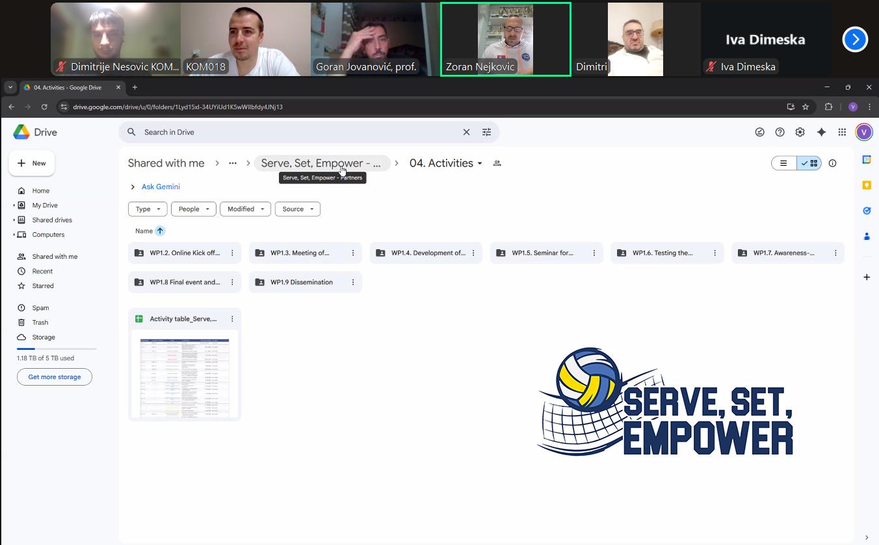The image size is (879, 545).
Task: Open Activity table spreadsheet thumbnail
Action: (185, 373)
